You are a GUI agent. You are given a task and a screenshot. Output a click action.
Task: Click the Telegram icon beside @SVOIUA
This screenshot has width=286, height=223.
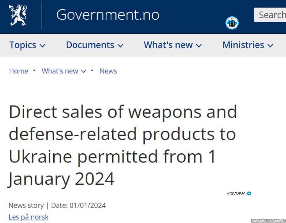pyautogui.click(x=249, y=193)
